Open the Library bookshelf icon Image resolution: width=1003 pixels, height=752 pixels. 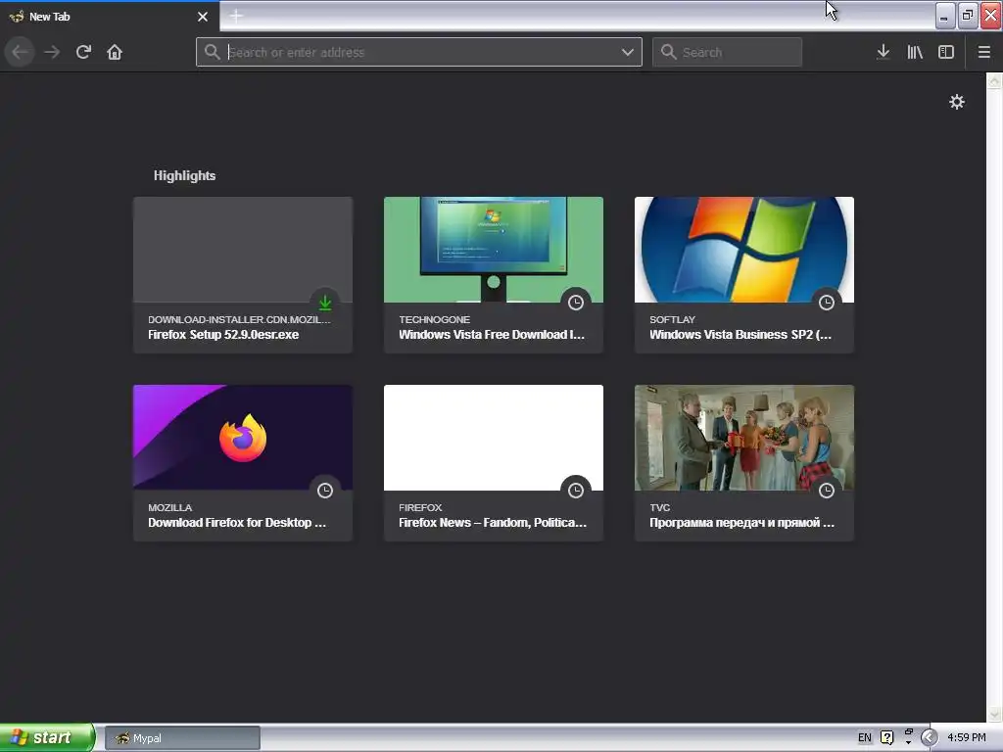point(915,52)
